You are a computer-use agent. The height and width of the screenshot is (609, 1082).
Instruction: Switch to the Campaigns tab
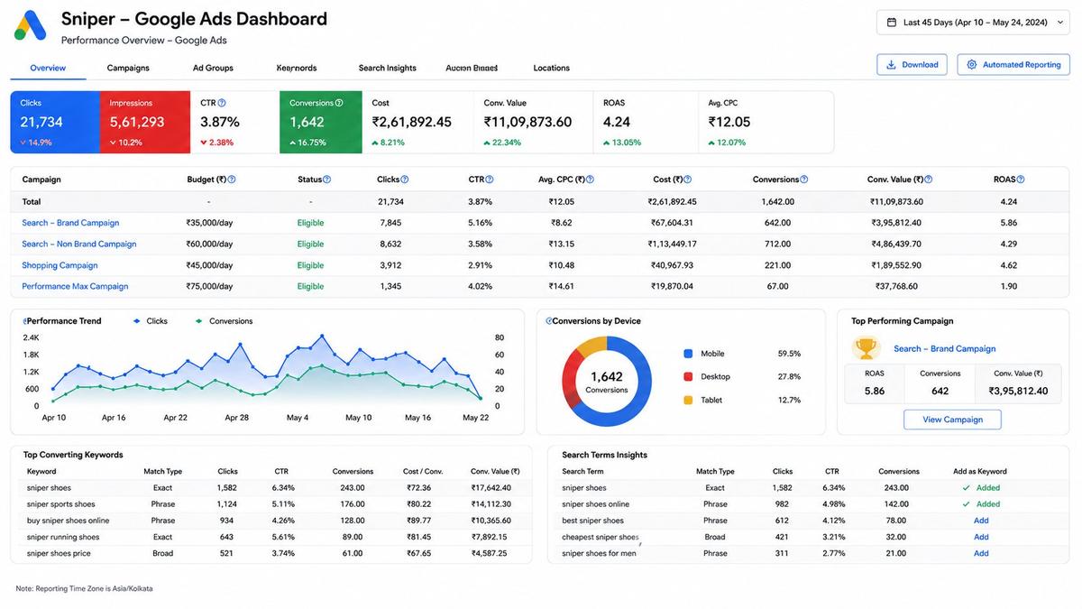tap(128, 68)
